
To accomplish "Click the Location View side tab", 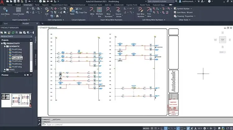I will coord(35,60).
